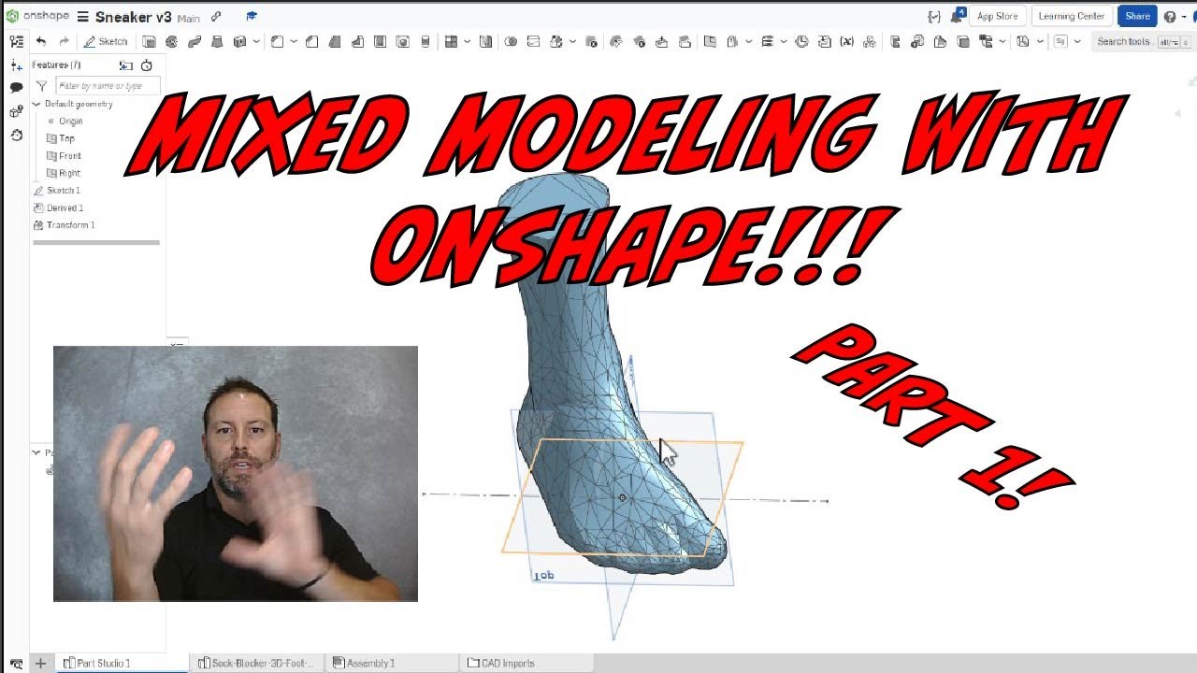Switch to the Sock-Blocker-3D-Foot tab

pyautogui.click(x=256, y=663)
